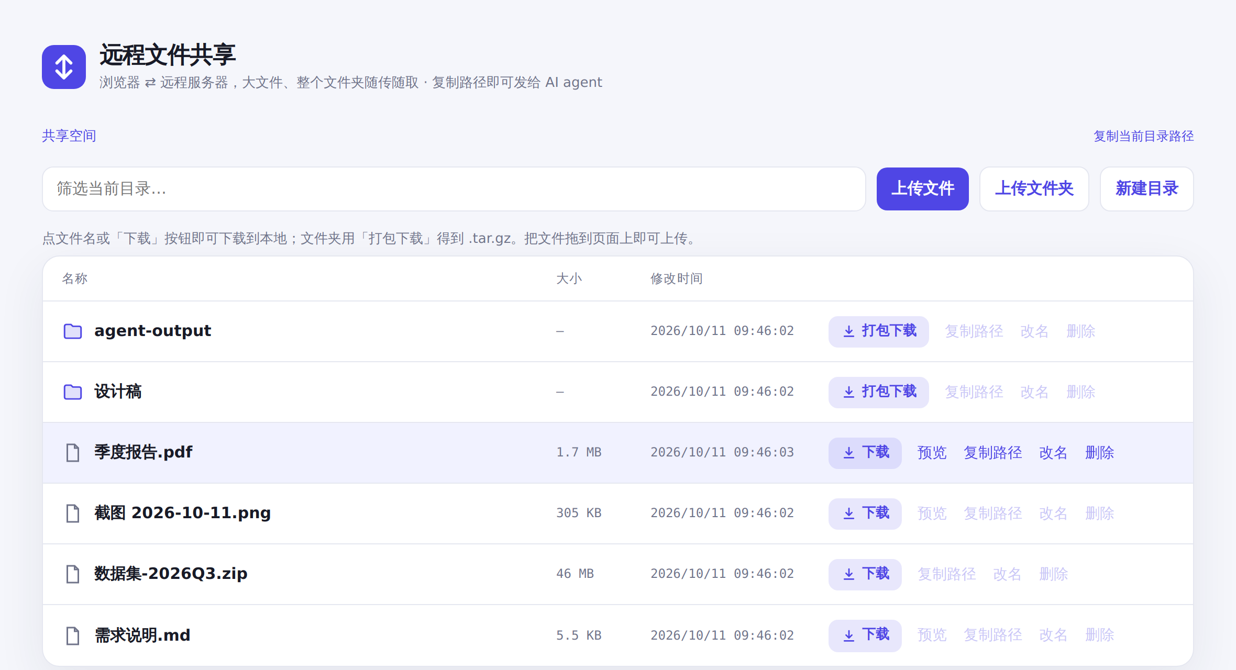This screenshot has width=1236, height=670.
Task: Delete the agent-output folder
Action: click(1080, 331)
